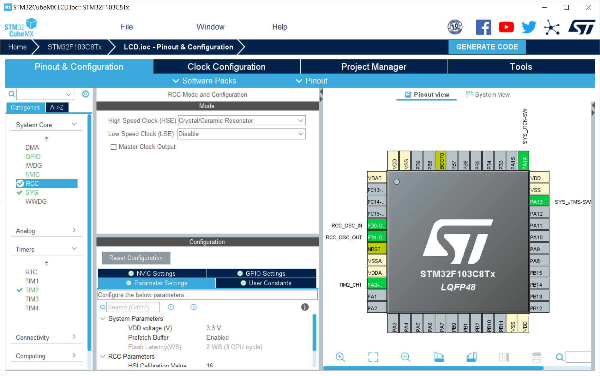This screenshot has width=600, height=376.
Task: Open Software Packs dropdown
Action: [x=204, y=81]
